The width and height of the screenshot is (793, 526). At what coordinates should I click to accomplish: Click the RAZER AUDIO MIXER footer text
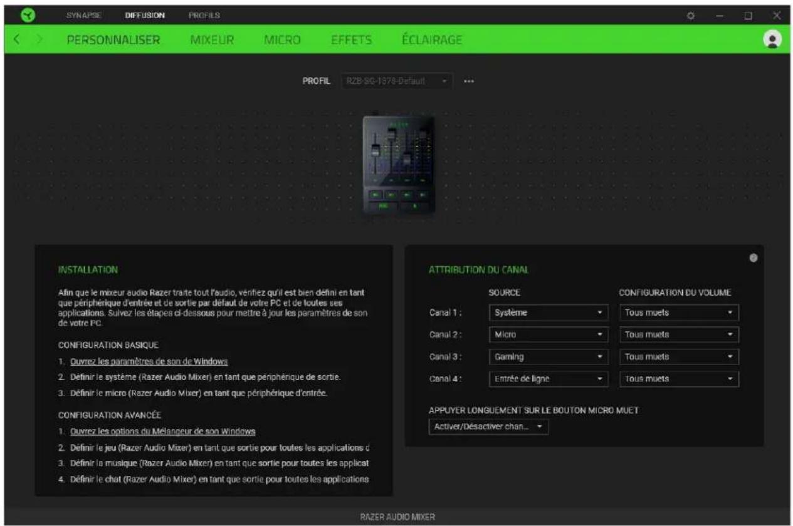[396, 517]
